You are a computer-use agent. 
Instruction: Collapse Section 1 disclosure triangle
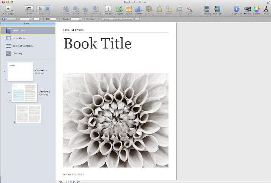[9, 93]
